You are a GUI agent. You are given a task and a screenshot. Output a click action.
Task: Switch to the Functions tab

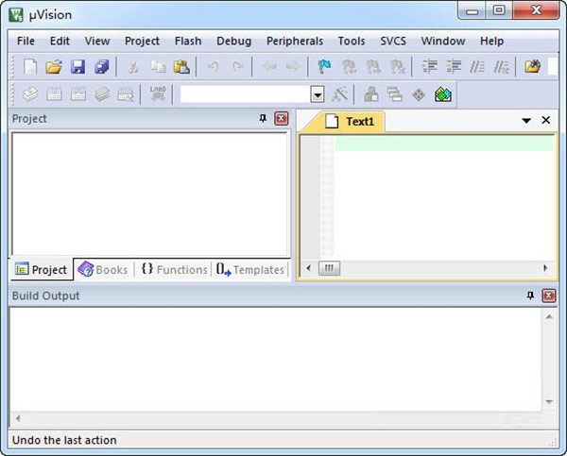(x=174, y=269)
